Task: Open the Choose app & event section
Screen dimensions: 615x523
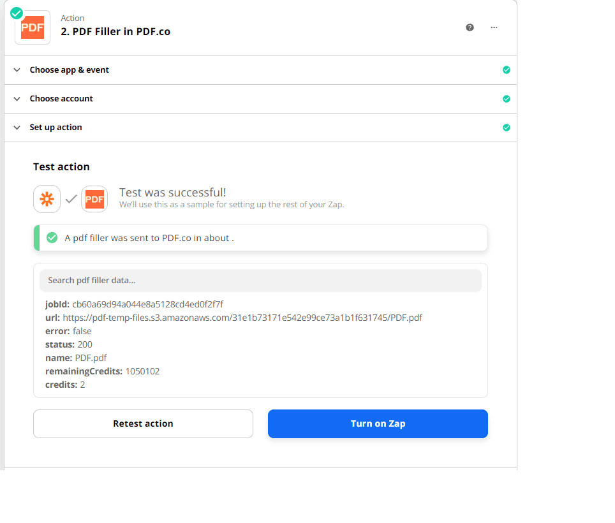Action: point(69,70)
